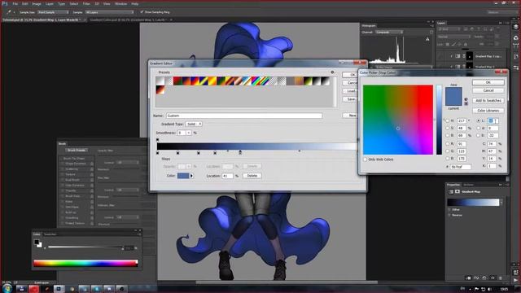Open the Sample layers dropdown
Image resolution: width=521 pixels, height=293 pixels.
click(109, 12)
